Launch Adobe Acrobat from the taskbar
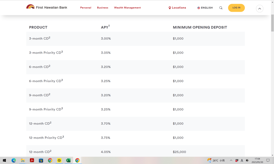 32,160
